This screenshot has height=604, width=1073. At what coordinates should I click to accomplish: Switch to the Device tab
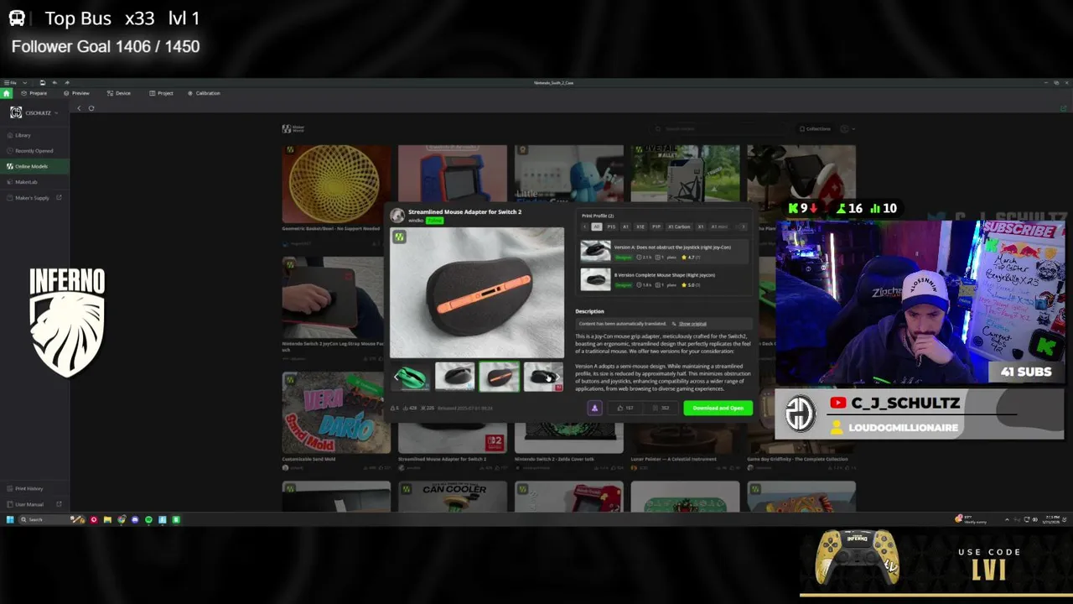point(118,93)
